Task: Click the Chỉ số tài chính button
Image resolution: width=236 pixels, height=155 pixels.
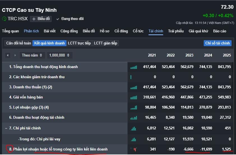Action: (218, 43)
